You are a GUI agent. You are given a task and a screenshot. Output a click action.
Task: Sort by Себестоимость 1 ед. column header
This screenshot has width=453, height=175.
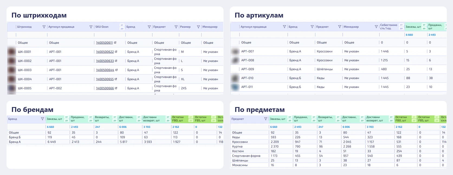[x=389, y=27]
